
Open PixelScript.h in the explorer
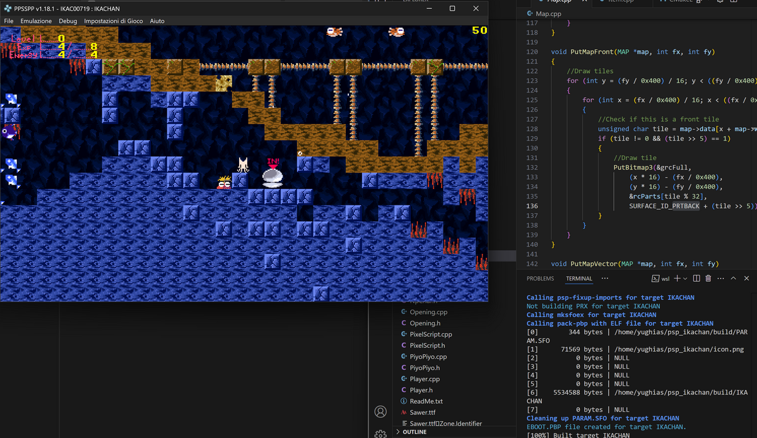[427, 345]
